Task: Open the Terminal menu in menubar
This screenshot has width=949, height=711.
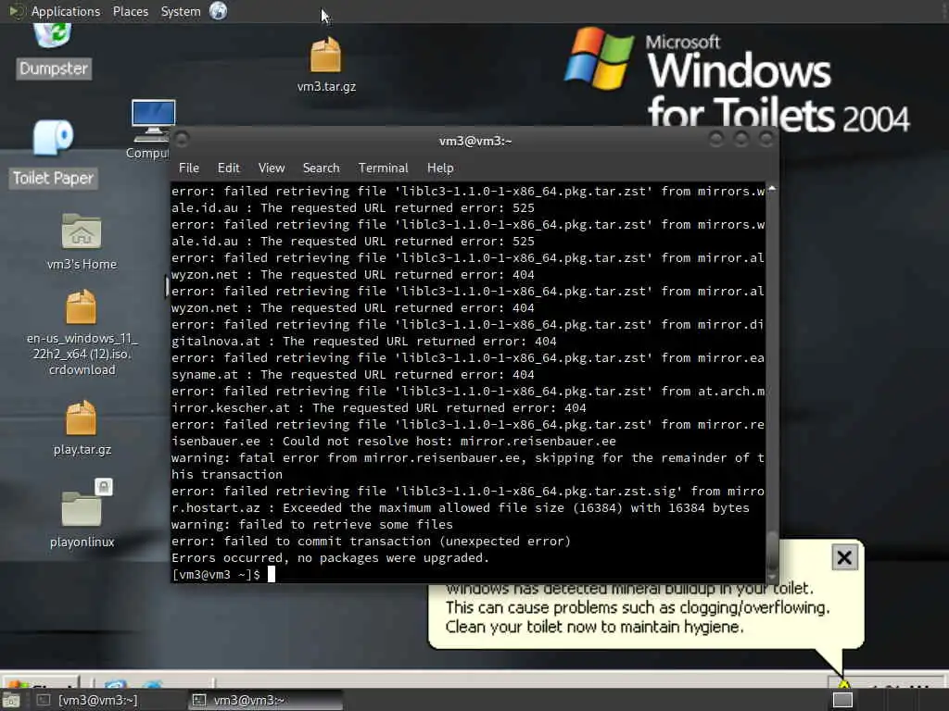Action: click(383, 168)
